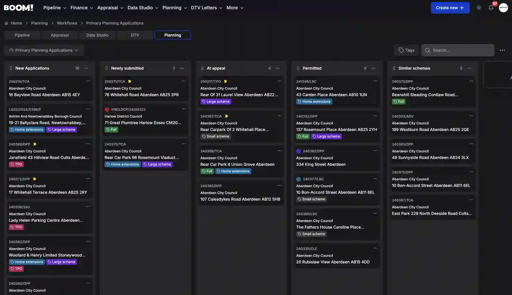Screen dimensions: 512x295
Task: Grab Newly submitted column drag handle
Action: [x=106, y=68]
